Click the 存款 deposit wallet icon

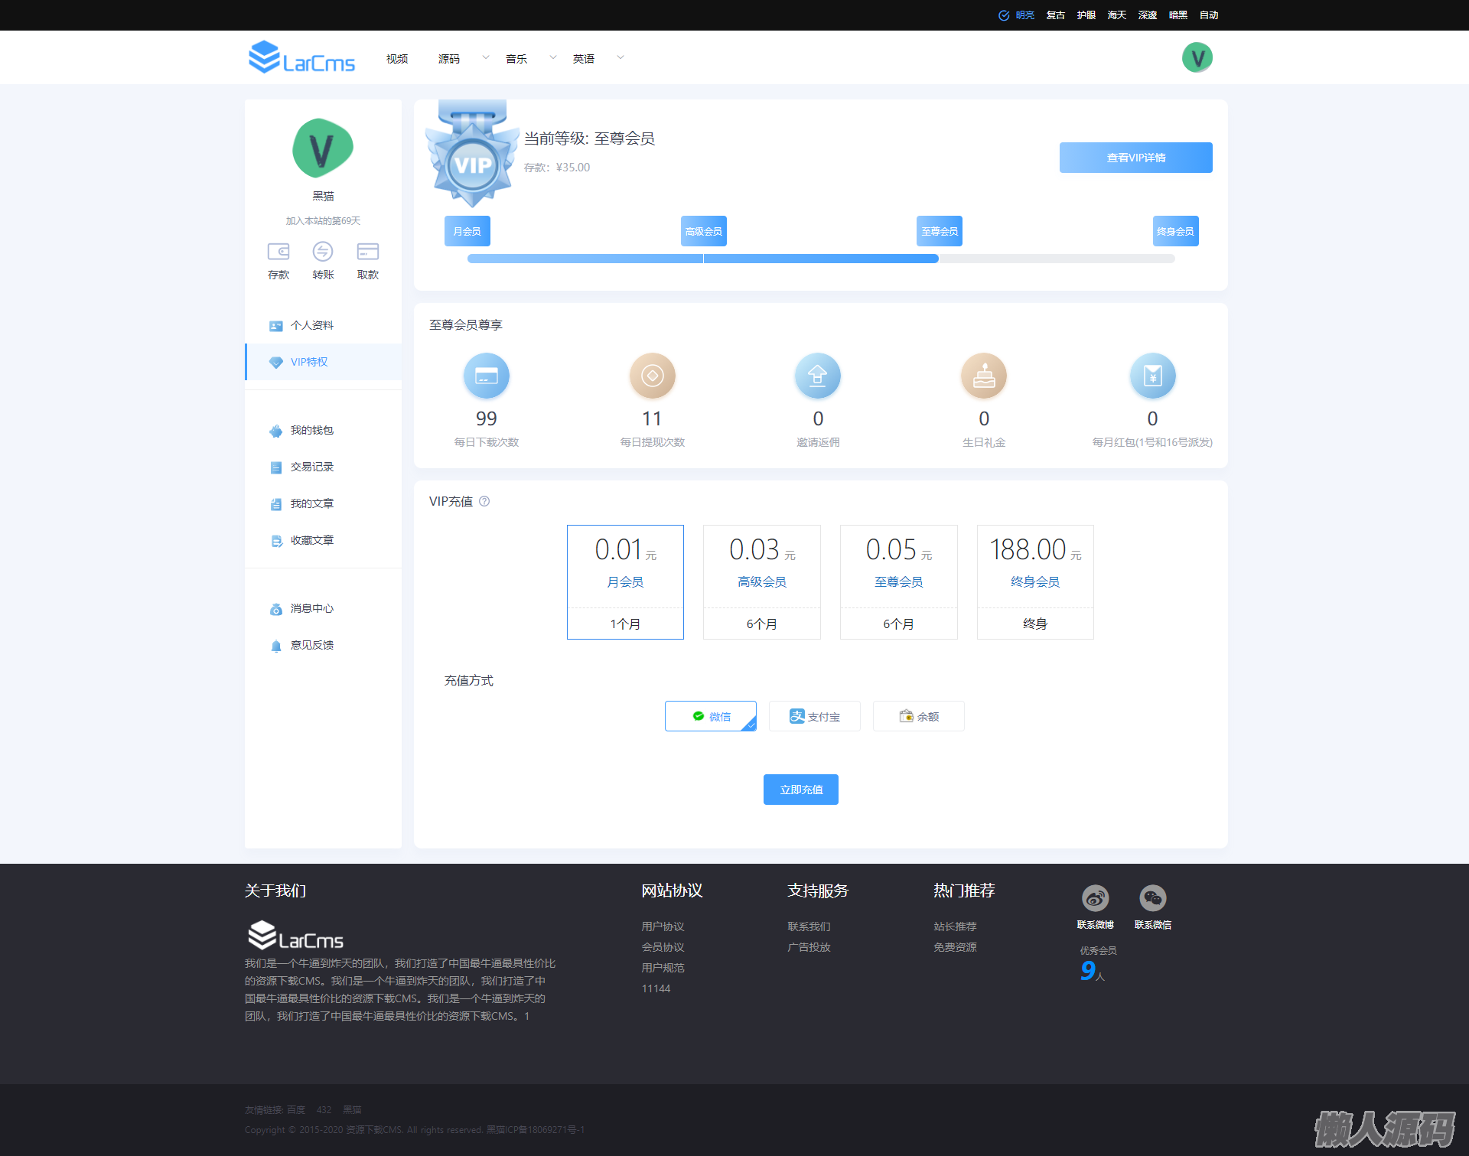[x=278, y=252]
